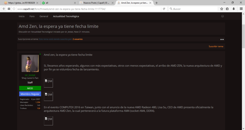Screen dimensions: 245x130
Task: Open Actualidad Tecnológica breadcrumb link
Action: click(x=66, y=16)
